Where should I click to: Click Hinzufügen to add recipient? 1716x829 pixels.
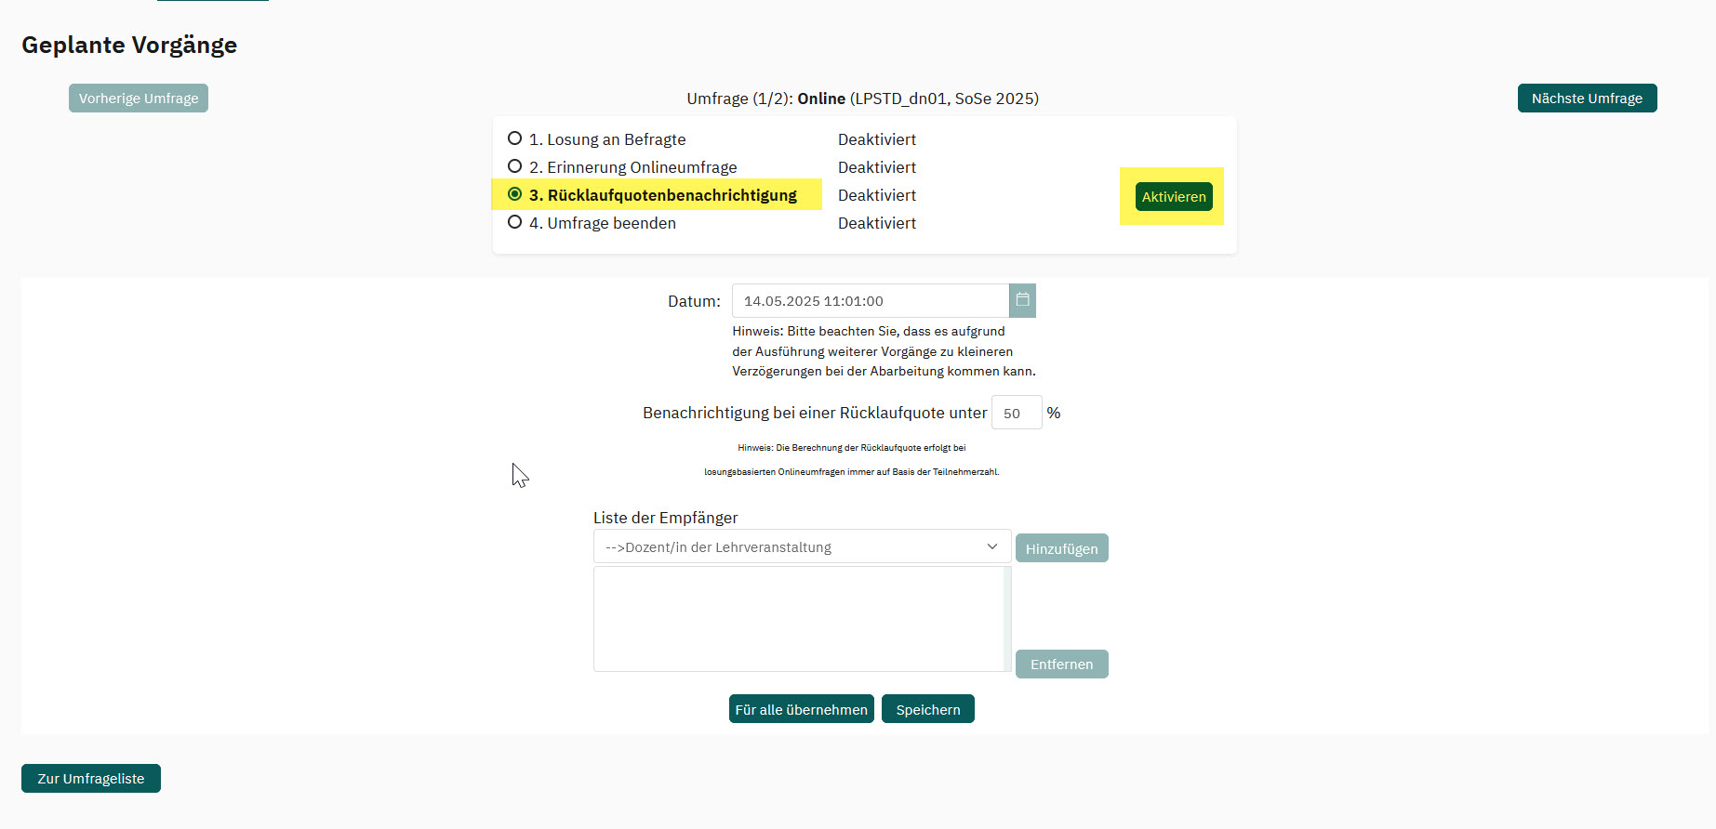coord(1061,548)
